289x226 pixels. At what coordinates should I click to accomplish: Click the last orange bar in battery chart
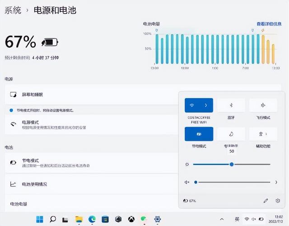pos(273,54)
